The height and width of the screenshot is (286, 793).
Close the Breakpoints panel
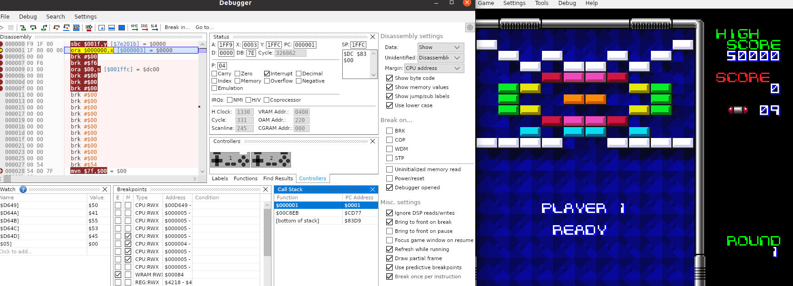(266, 189)
